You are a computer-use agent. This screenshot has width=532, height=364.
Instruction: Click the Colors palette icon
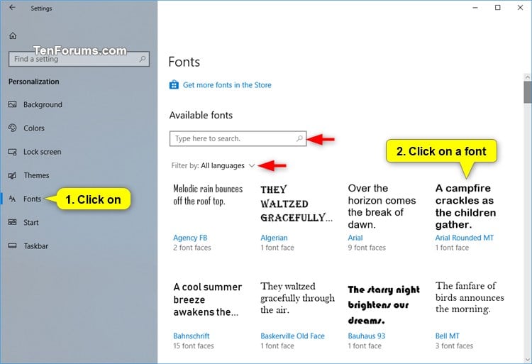13,128
